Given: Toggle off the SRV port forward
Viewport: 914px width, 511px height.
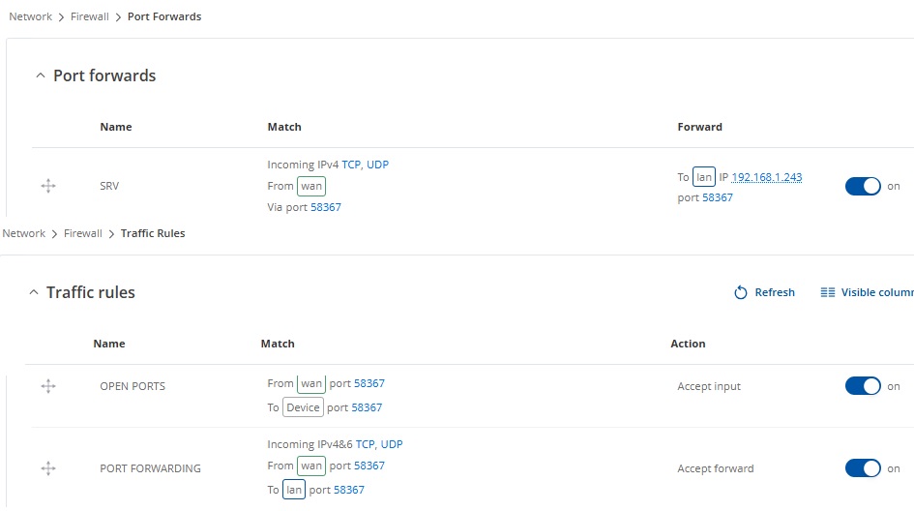Looking at the screenshot, I should tap(863, 186).
